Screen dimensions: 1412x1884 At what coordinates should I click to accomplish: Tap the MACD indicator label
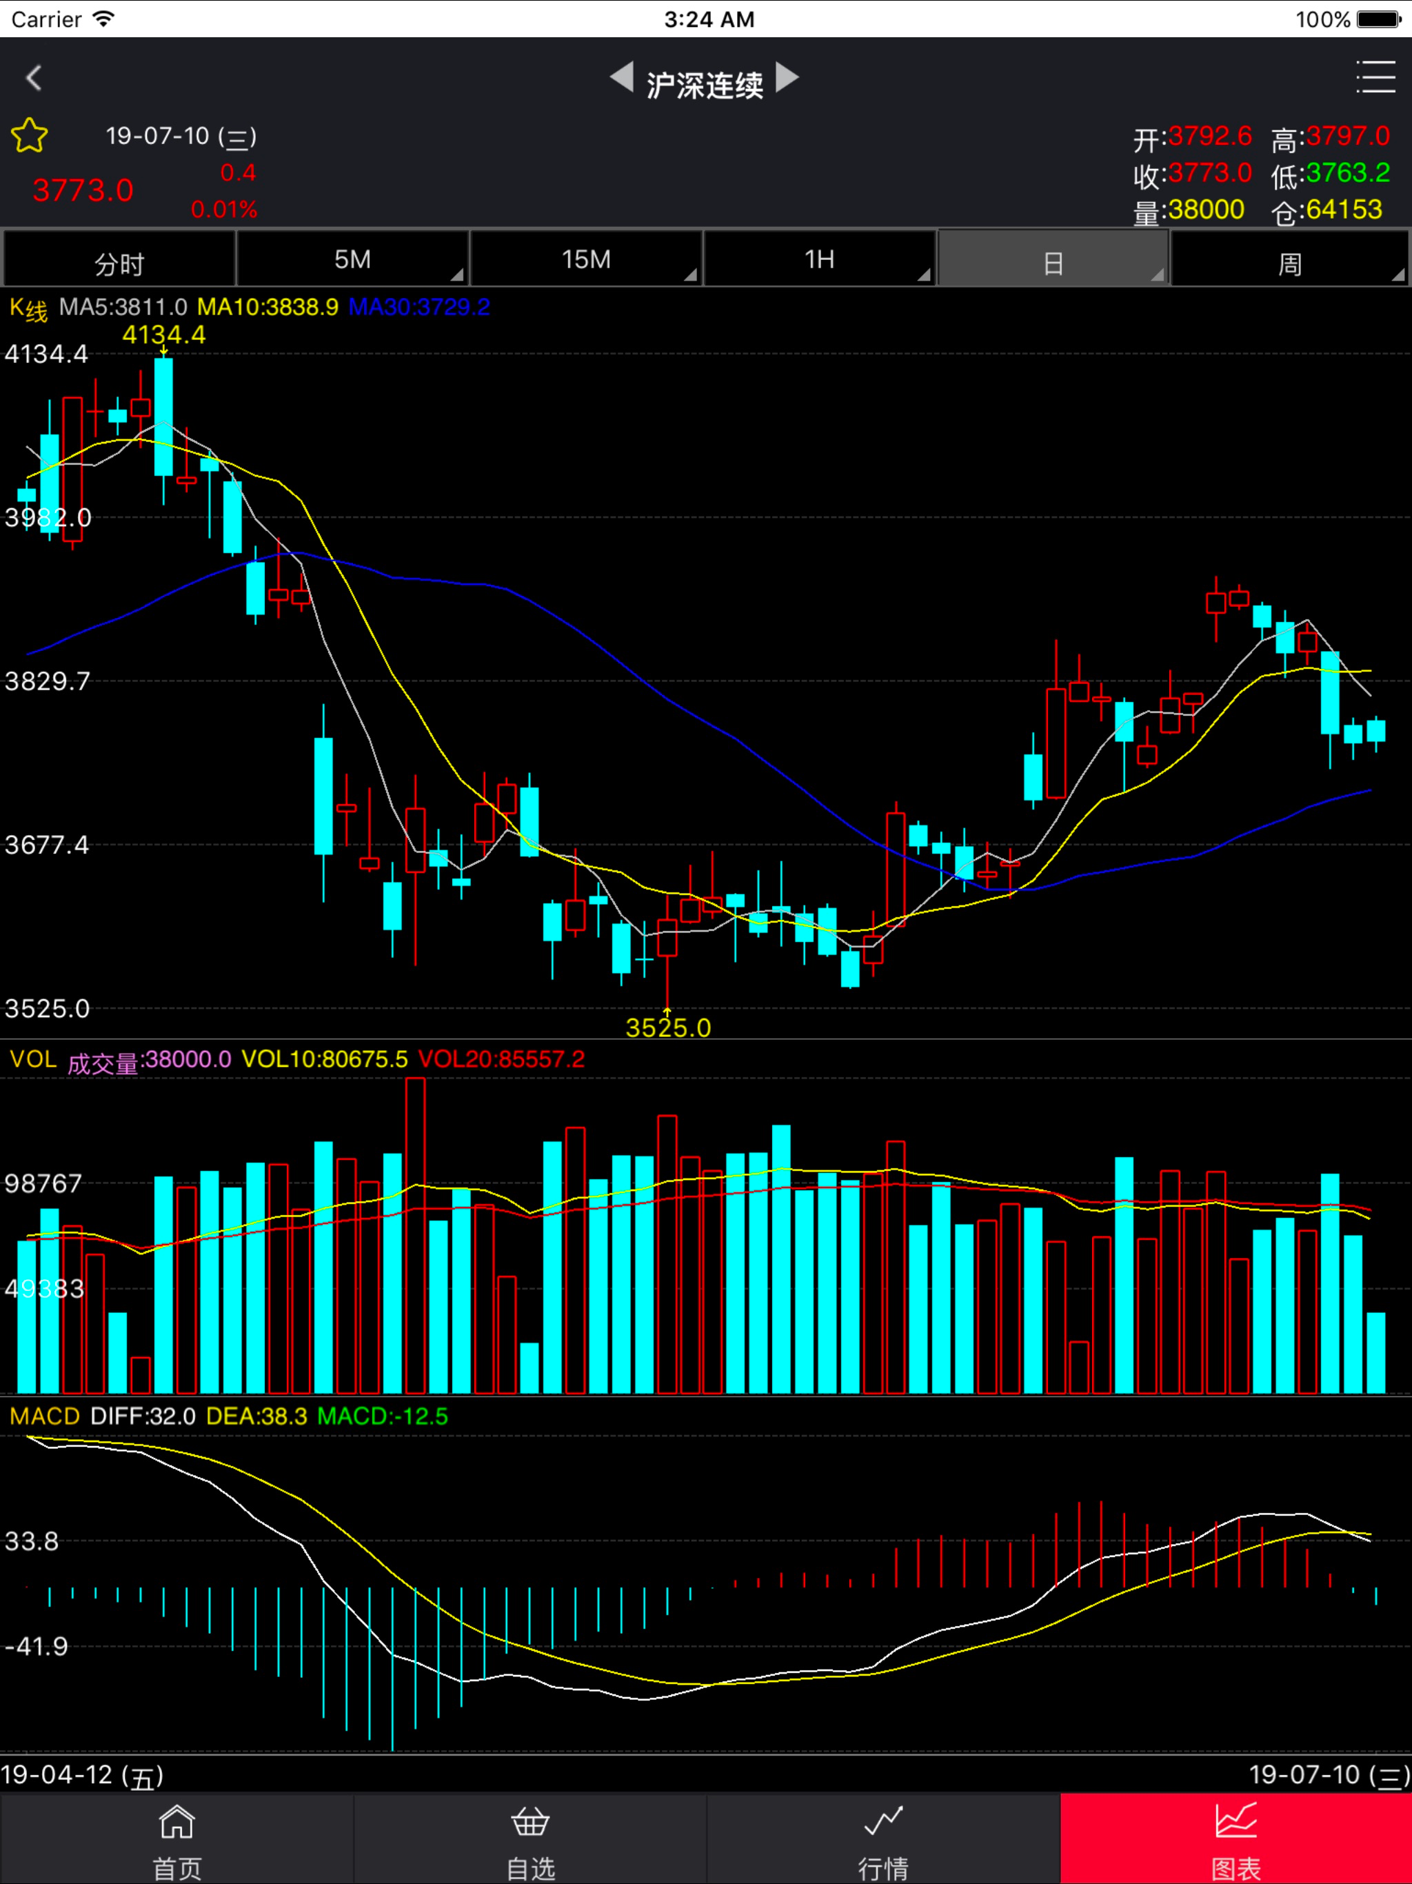[x=44, y=1416]
